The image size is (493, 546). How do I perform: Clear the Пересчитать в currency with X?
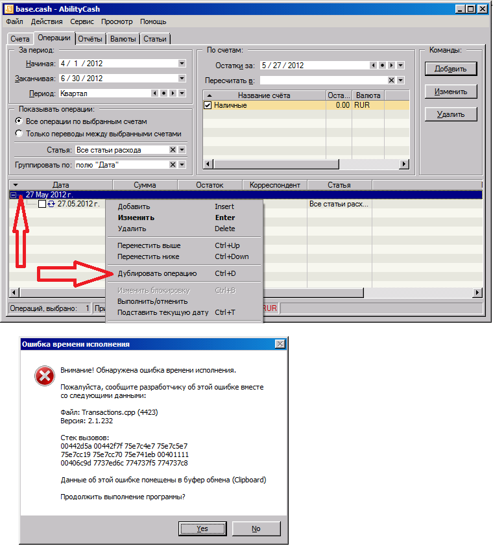tap(392, 81)
